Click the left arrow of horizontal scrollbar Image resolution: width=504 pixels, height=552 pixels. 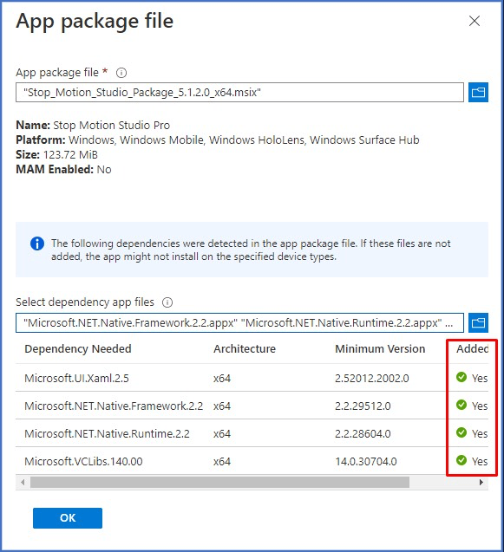(x=23, y=482)
